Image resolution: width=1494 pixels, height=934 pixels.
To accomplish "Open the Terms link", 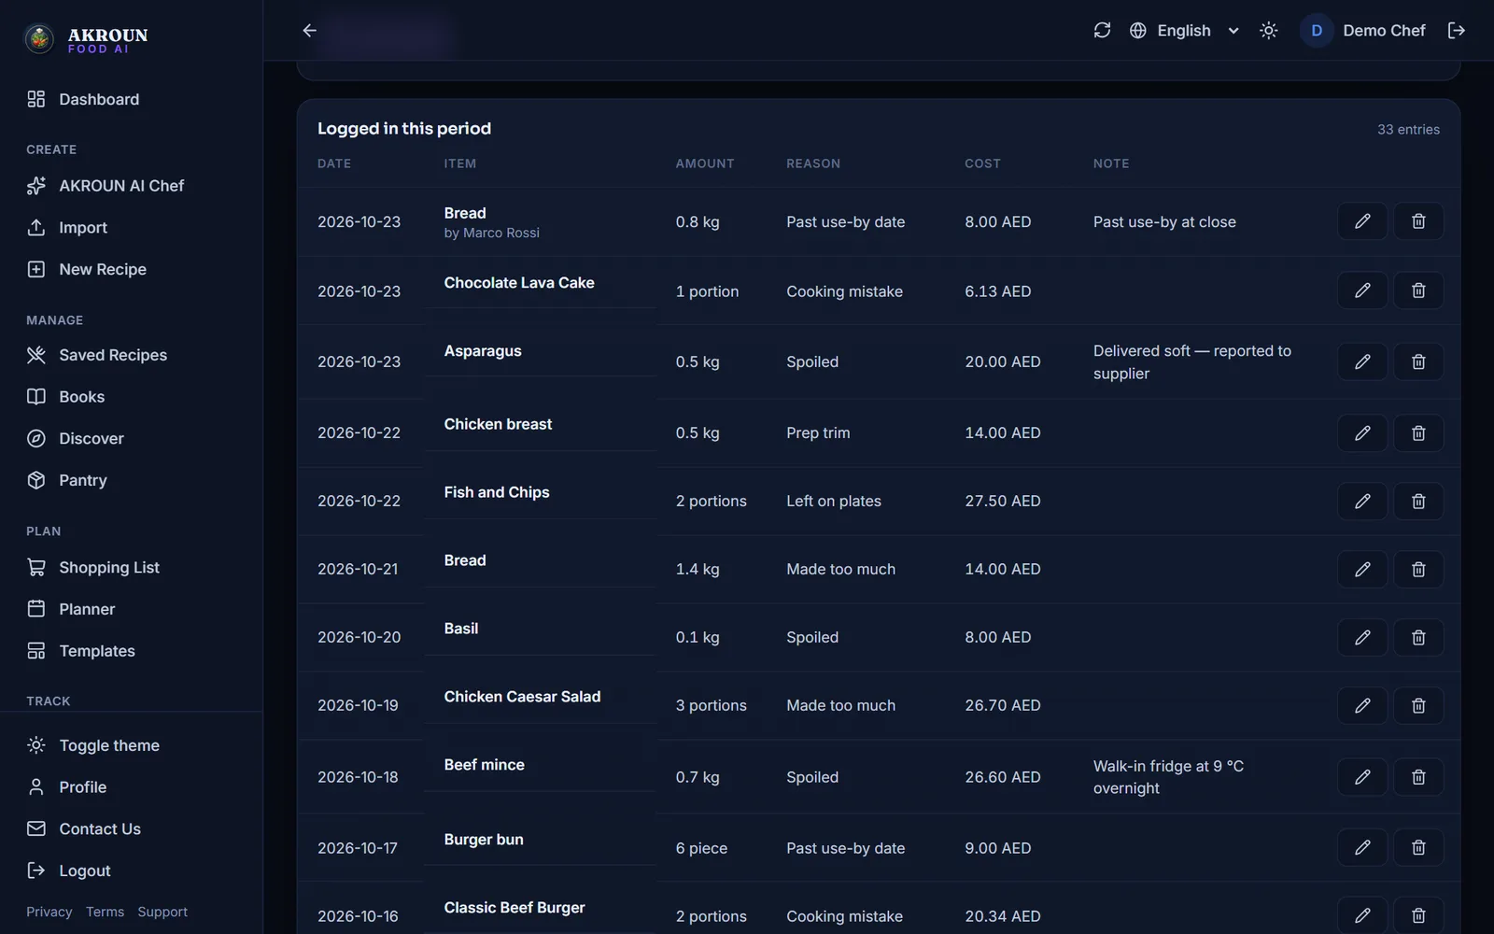I will point(105,912).
